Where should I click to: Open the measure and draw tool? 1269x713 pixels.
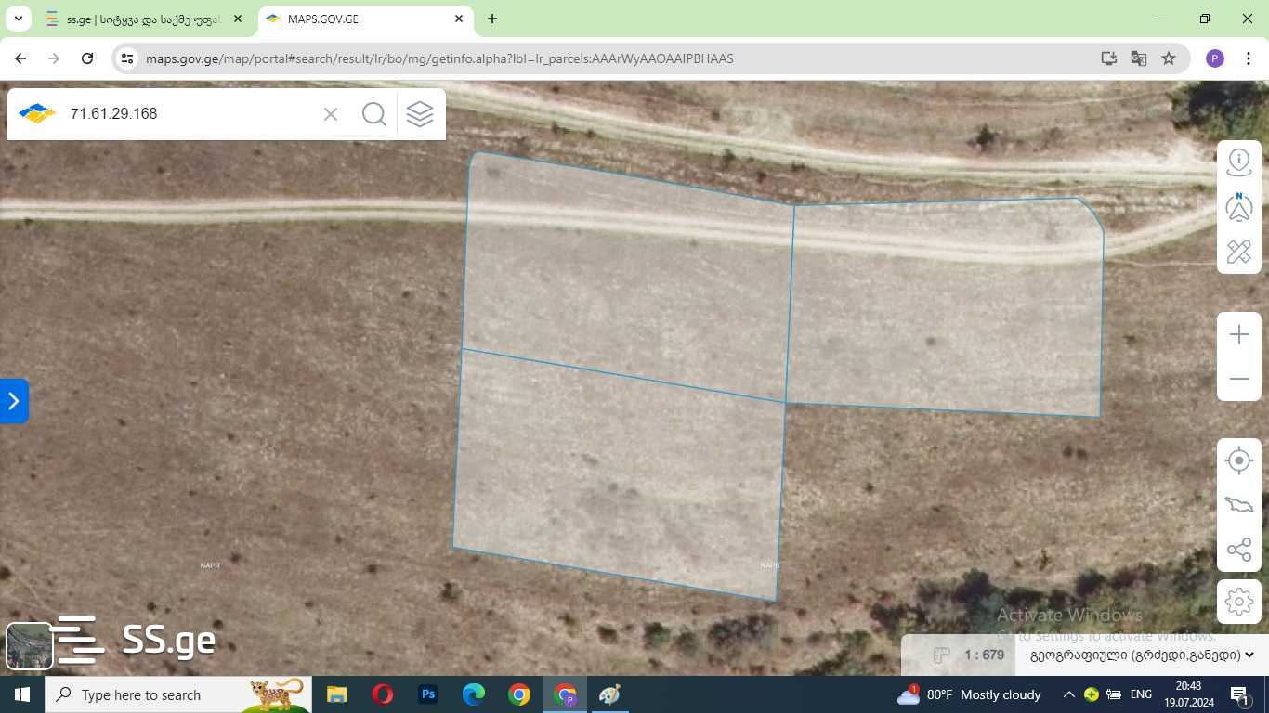pyautogui.click(x=1238, y=252)
